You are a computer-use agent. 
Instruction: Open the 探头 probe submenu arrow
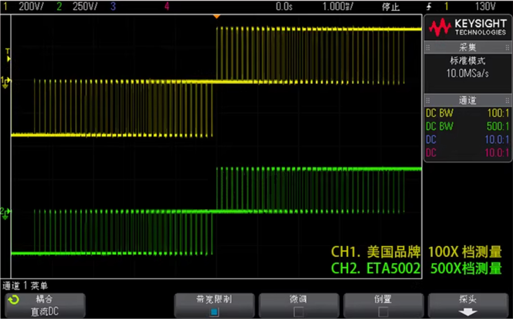click(468, 312)
